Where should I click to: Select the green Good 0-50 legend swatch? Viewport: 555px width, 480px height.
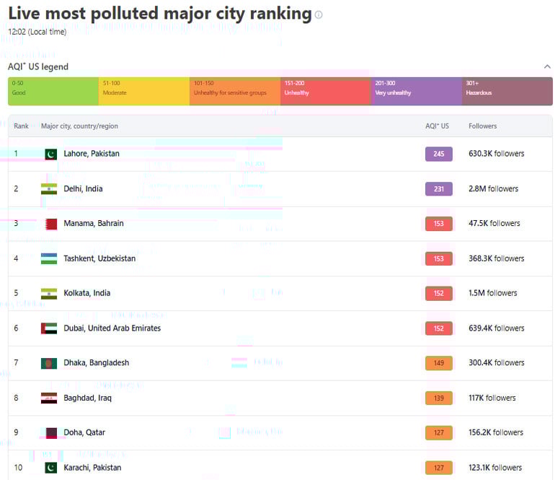point(53,92)
